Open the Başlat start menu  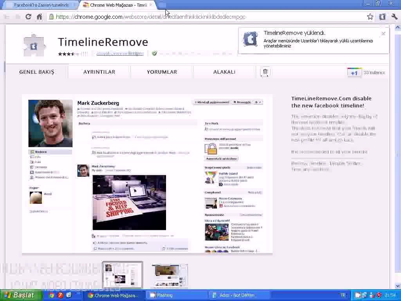21,295
